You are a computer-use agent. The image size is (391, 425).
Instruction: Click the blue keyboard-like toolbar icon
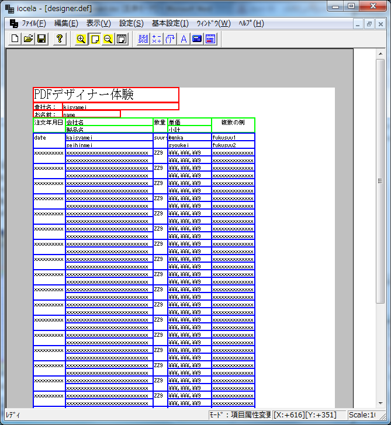[x=197, y=39]
